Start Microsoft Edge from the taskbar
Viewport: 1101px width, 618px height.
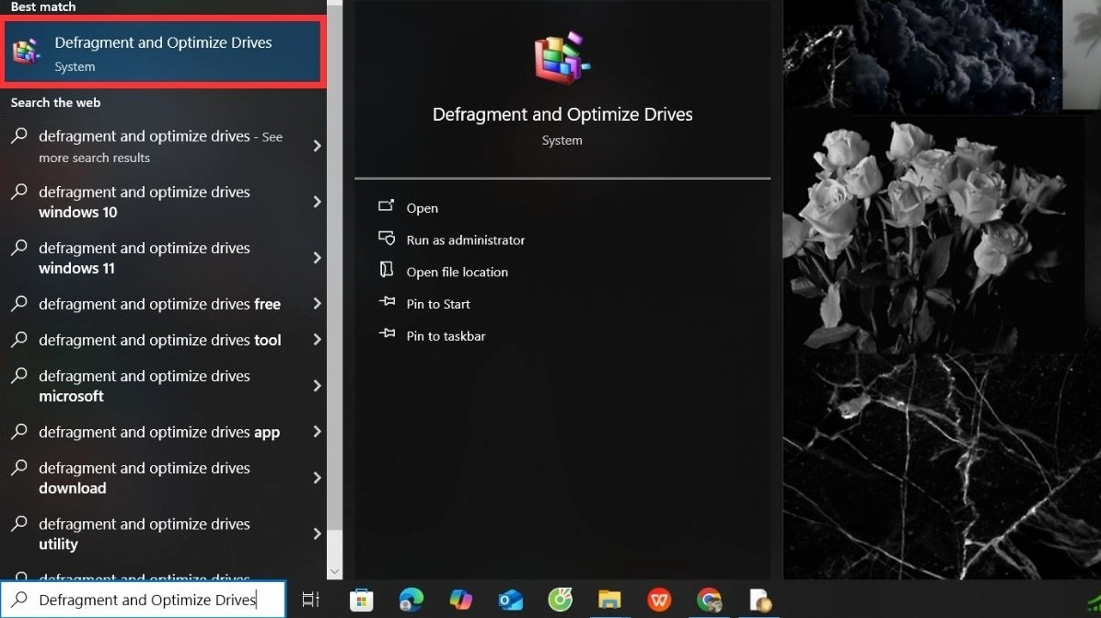(406, 600)
